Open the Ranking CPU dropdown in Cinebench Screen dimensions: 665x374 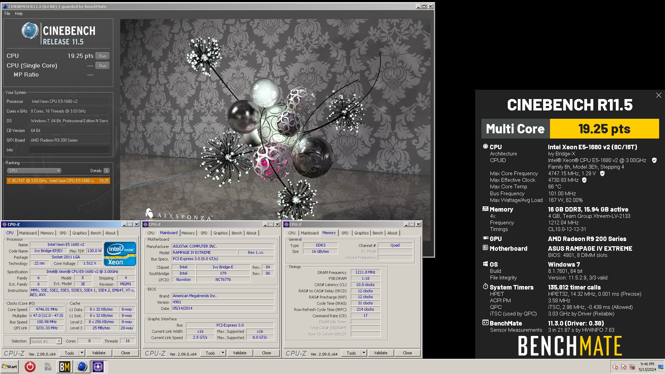pyautogui.click(x=34, y=171)
